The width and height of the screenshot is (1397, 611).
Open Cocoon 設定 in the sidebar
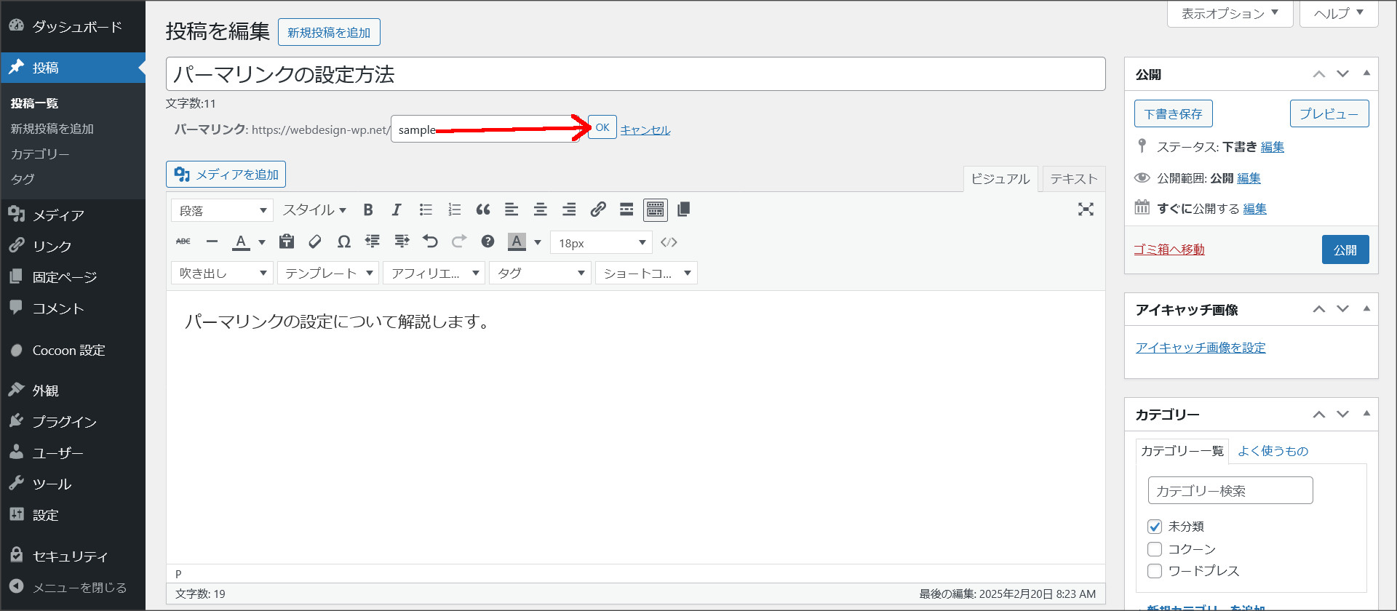[73, 350]
